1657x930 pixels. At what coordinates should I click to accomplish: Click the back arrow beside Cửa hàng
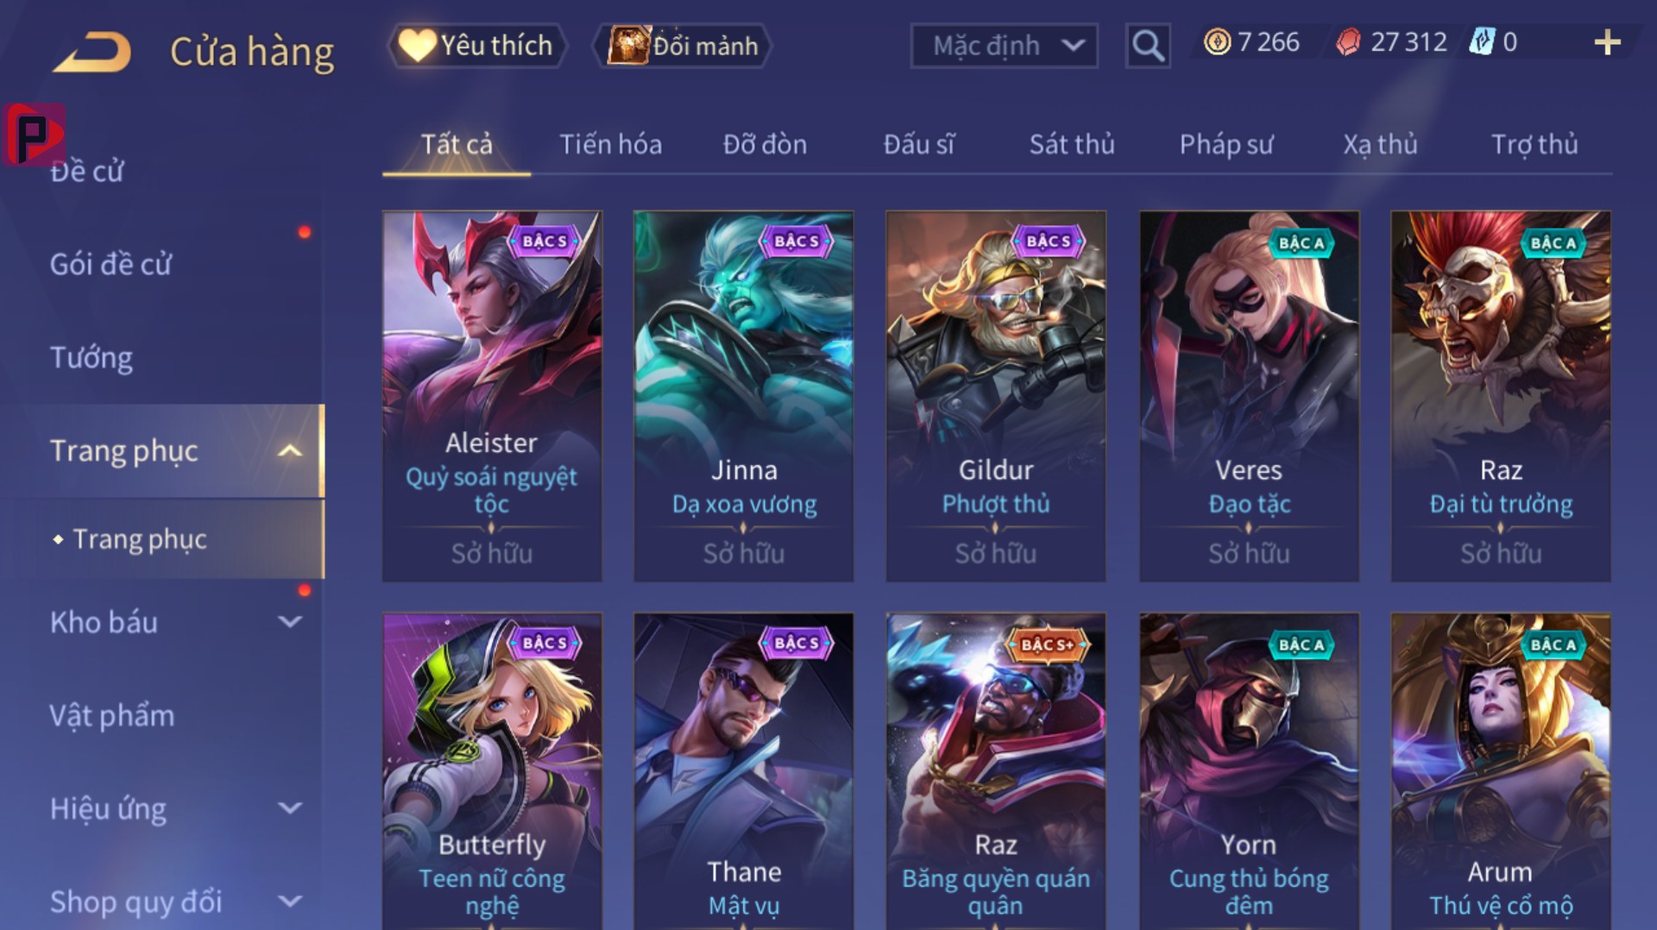(91, 52)
